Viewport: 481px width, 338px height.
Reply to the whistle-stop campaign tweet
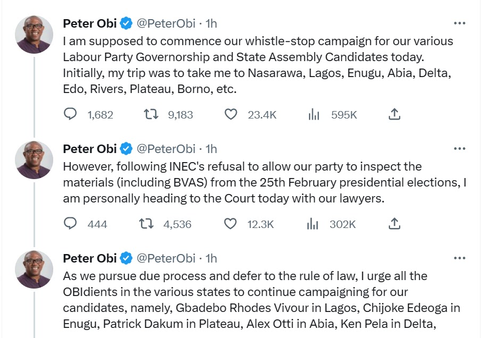[71, 114]
